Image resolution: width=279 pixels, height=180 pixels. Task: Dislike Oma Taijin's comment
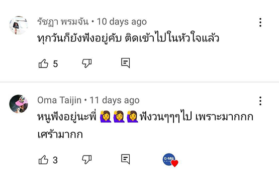86,159
